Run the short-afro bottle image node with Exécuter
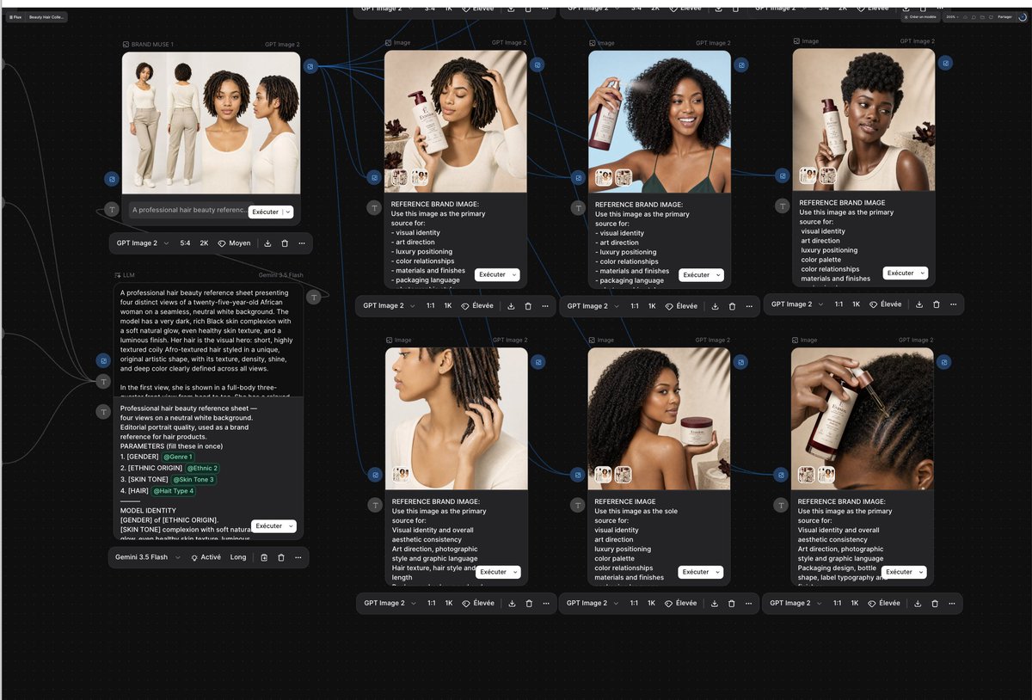 point(900,273)
